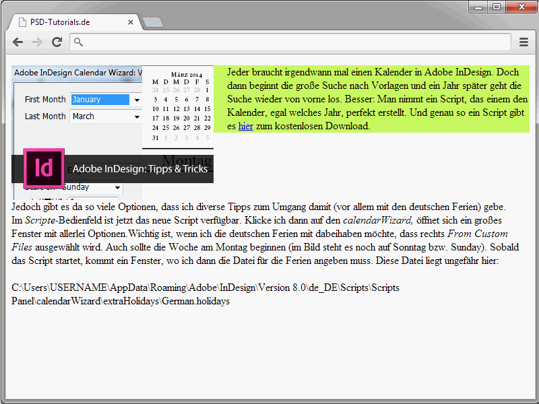Open the browser hamburger menu
Screen dimensions: 539x404
[x=524, y=42]
